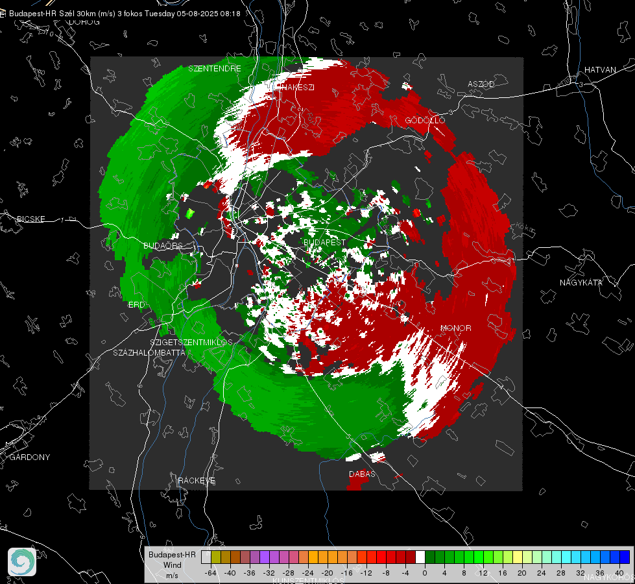Click the 'GÁRDONY' town label

pos(30,457)
